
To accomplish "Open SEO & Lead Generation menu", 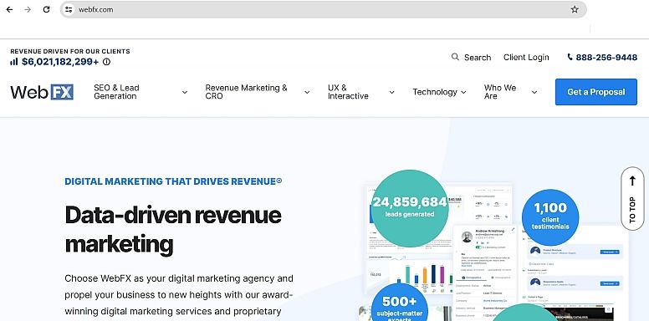I will (x=116, y=92).
